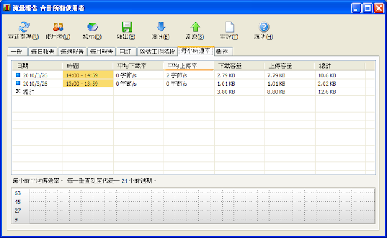
Task: Click the 7.79 KB upload cell
Action: pyautogui.click(x=290, y=75)
